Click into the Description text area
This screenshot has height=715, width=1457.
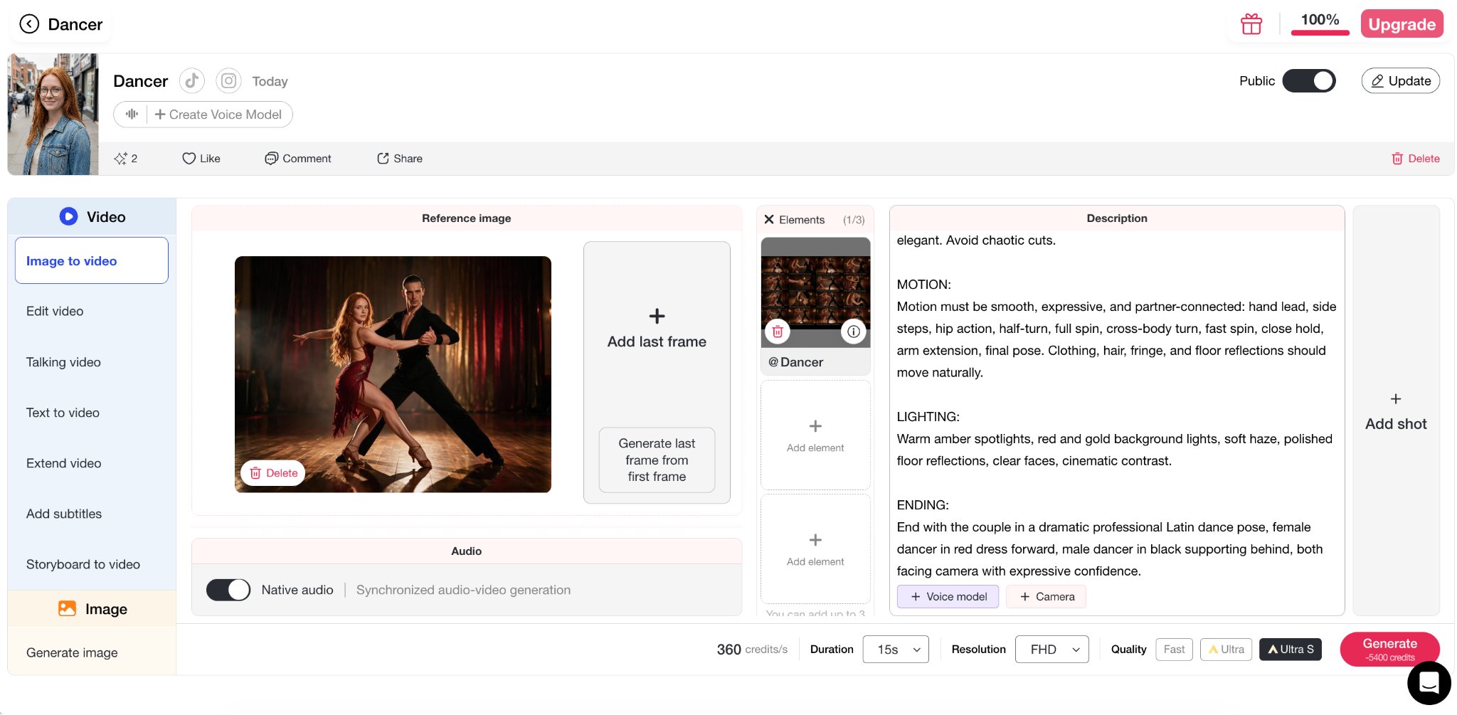click(1117, 406)
